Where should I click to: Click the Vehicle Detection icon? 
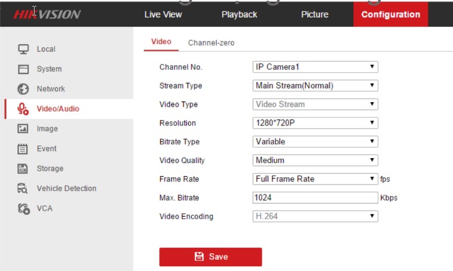coord(23,189)
